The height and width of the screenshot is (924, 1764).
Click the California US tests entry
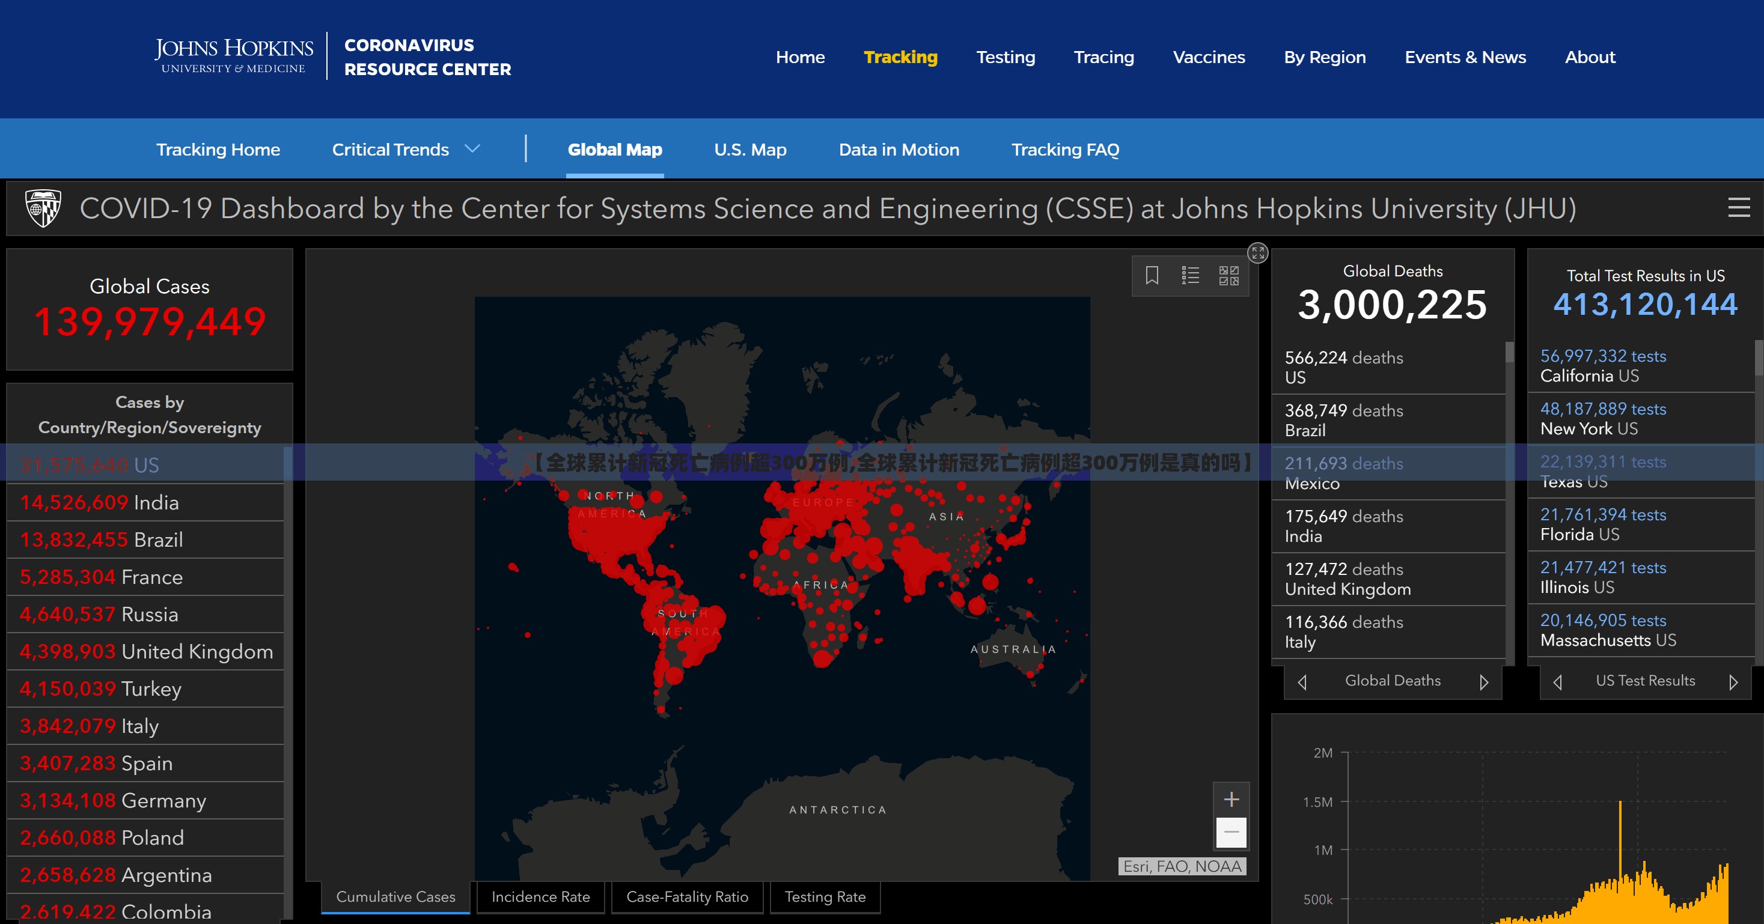click(1641, 365)
